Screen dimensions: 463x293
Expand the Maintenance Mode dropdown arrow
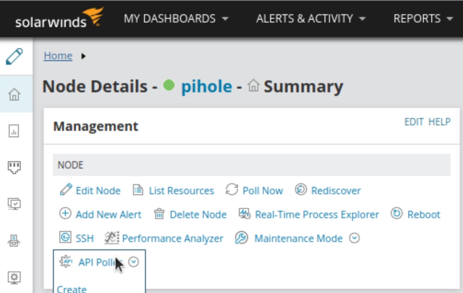click(354, 238)
